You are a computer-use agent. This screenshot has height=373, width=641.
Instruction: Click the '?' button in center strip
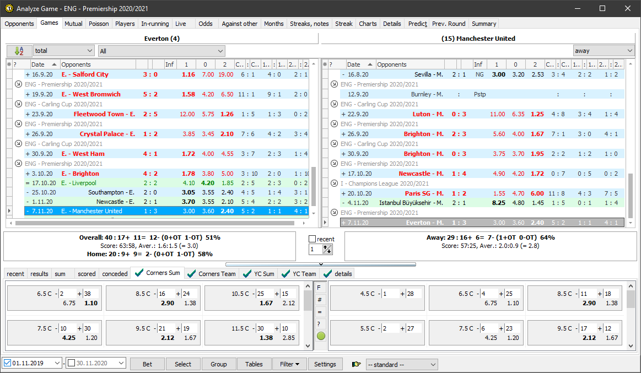click(x=320, y=323)
